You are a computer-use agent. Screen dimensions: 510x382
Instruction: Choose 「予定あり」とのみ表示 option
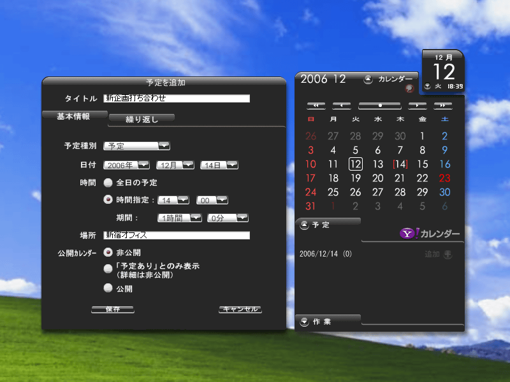pyautogui.click(x=108, y=269)
